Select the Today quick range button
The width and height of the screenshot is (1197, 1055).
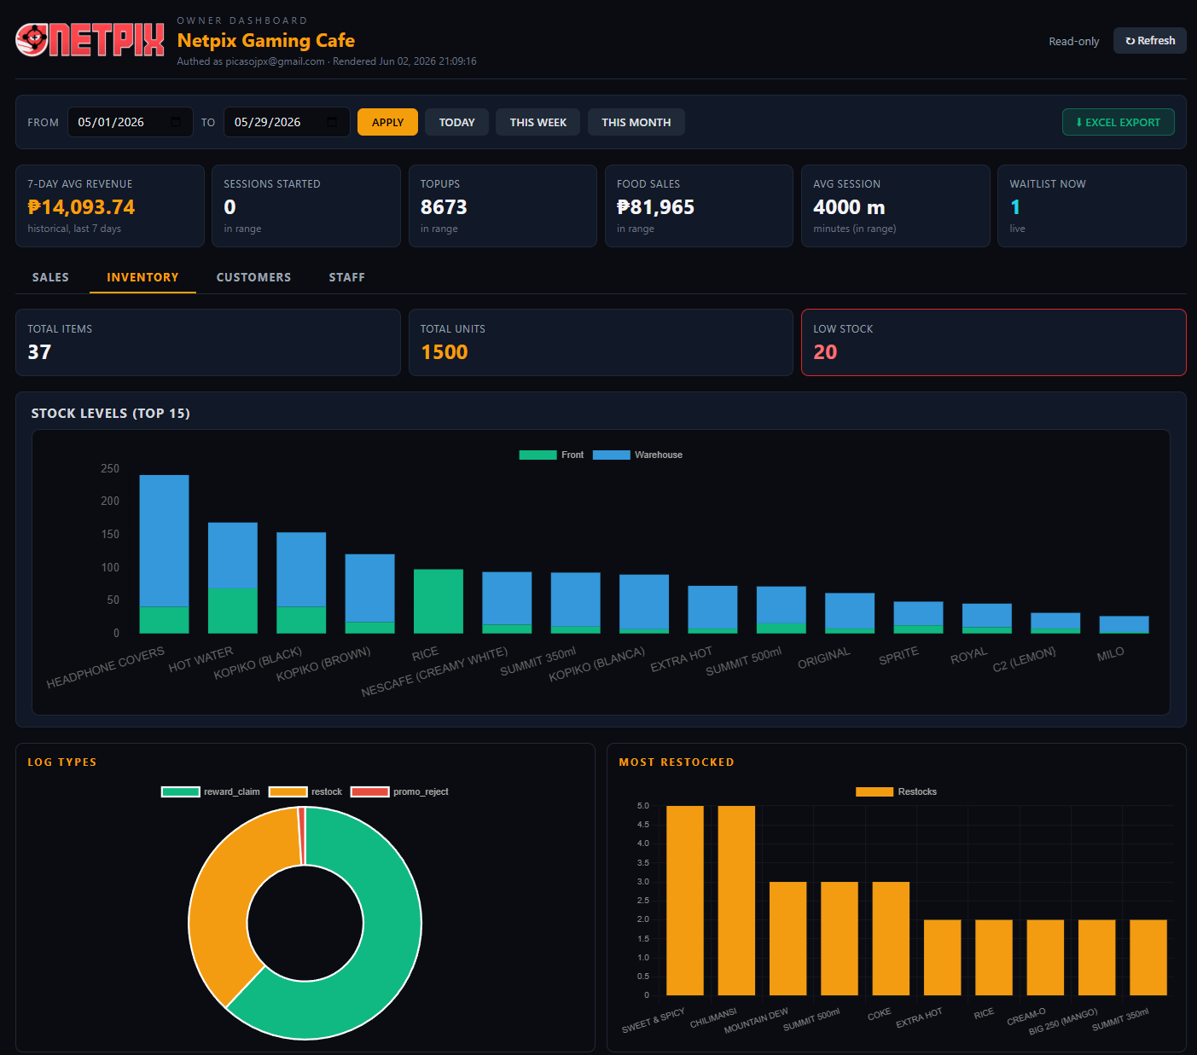tap(456, 122)
